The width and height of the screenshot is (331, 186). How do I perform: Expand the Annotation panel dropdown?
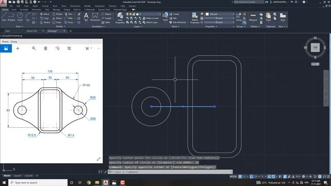point(98,26)
